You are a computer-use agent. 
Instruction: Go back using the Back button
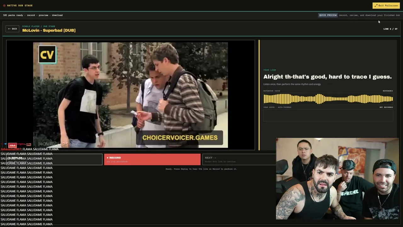[x=13, y=29]
